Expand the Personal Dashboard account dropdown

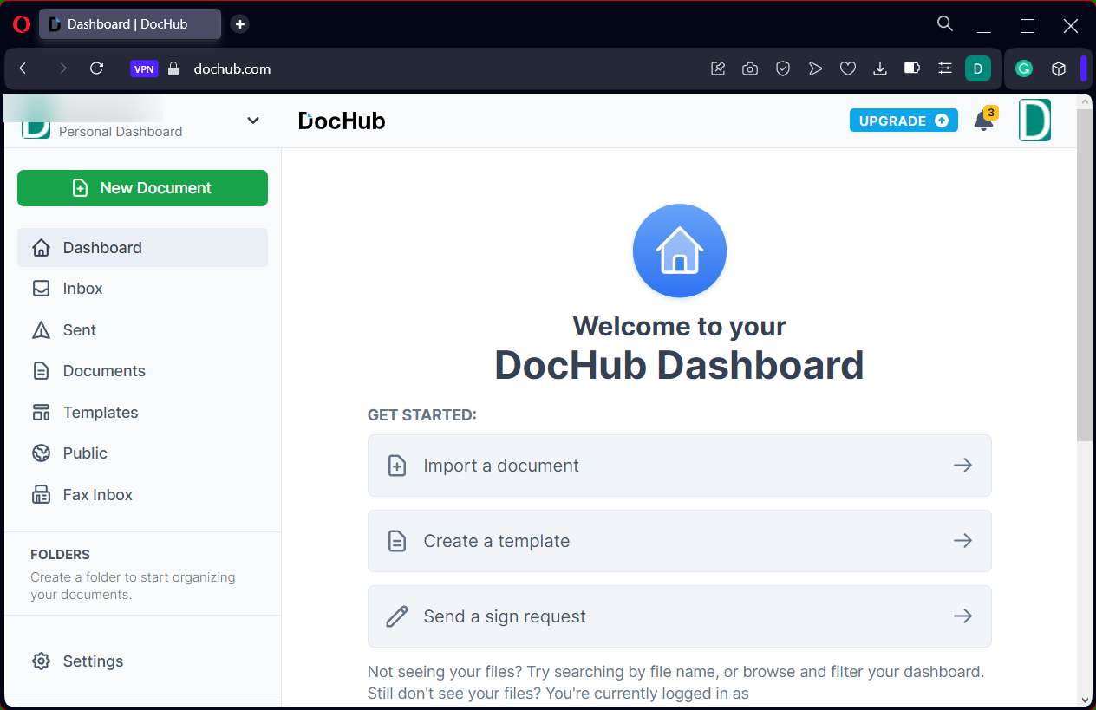253,121
